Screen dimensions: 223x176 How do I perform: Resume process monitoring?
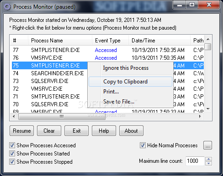click(x=21, y=131)
